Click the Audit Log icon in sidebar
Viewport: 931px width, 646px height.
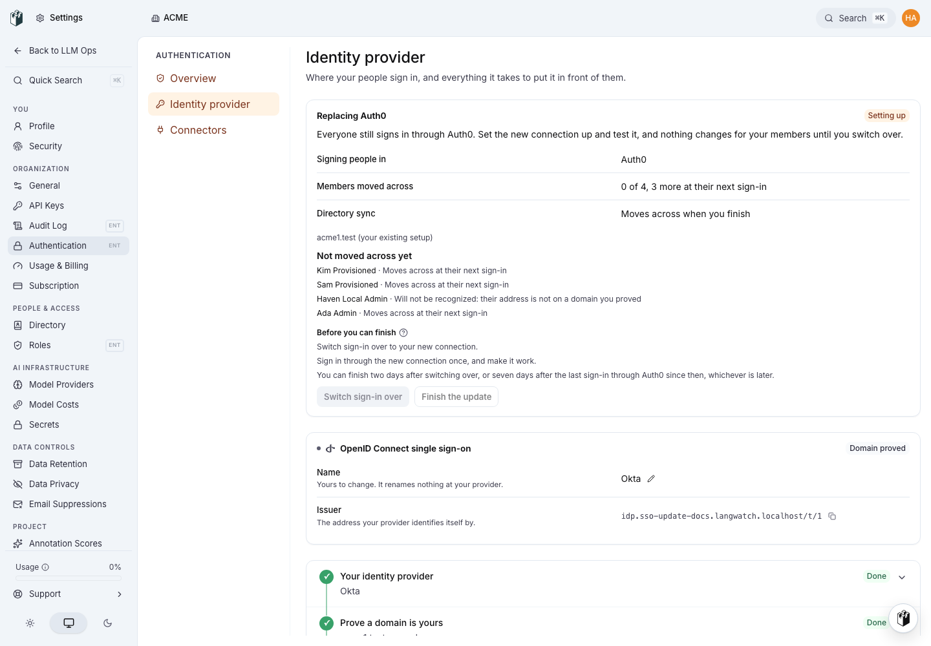pyautogui.click(x=18, y=226)
